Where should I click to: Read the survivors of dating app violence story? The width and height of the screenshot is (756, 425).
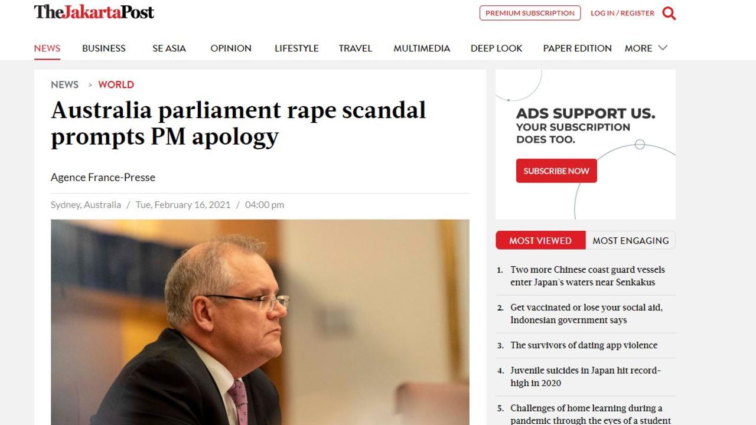[x=584, y=345]
